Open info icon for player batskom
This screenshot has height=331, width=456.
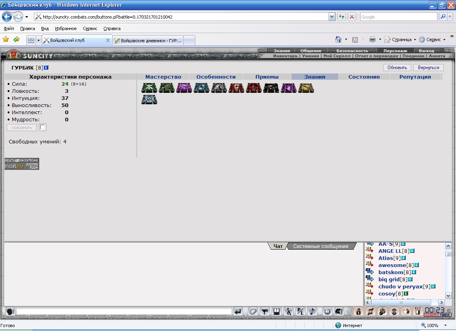pos(414,272)
